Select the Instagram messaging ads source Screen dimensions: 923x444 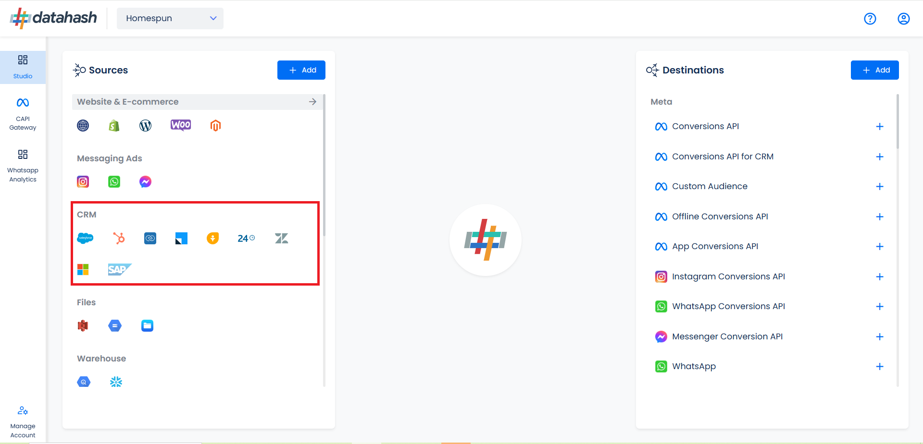[x=83, y=182]
